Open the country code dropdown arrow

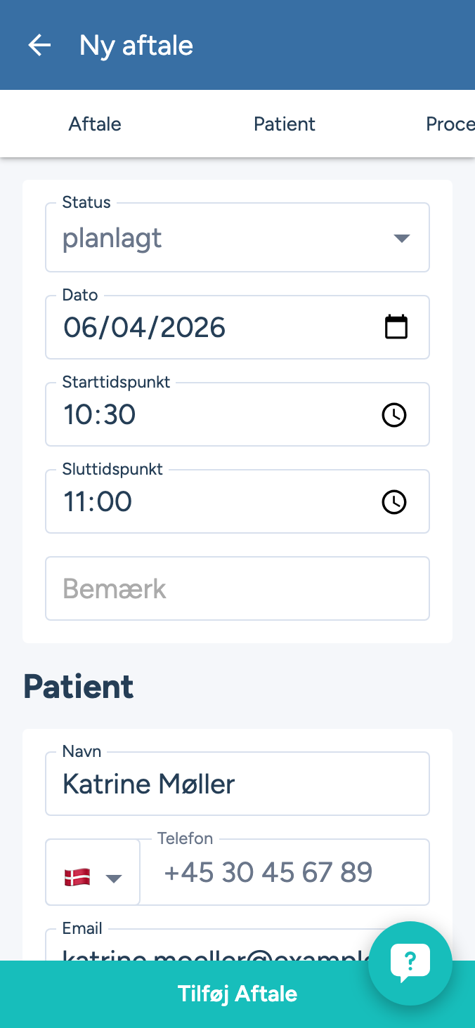click(x=114, y=878)
